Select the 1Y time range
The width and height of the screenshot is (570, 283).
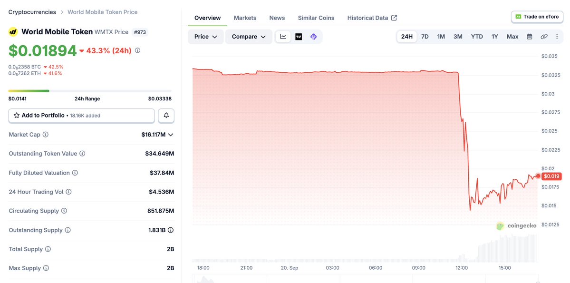[x=495, y=36]
